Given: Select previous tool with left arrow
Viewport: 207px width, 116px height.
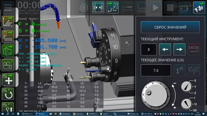Looking at the screenshot, I should tap(165, 49).
